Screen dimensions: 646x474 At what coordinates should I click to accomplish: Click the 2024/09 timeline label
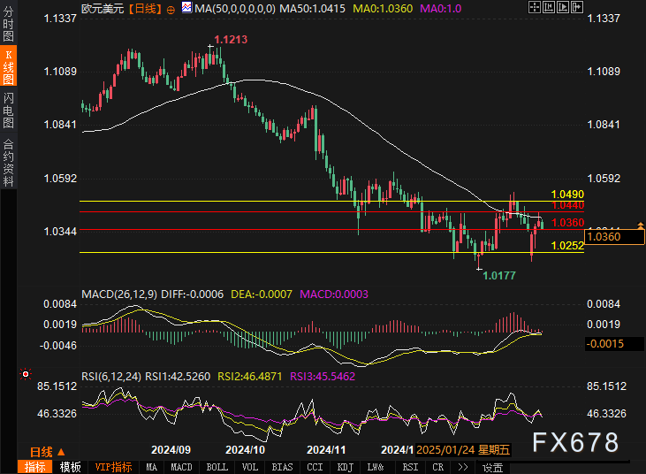coord(171,450)
